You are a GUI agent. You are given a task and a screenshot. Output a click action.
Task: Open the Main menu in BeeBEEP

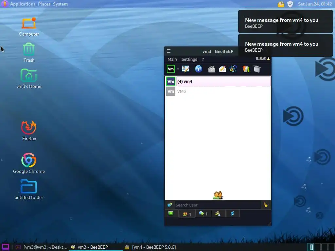coord(172,59)
